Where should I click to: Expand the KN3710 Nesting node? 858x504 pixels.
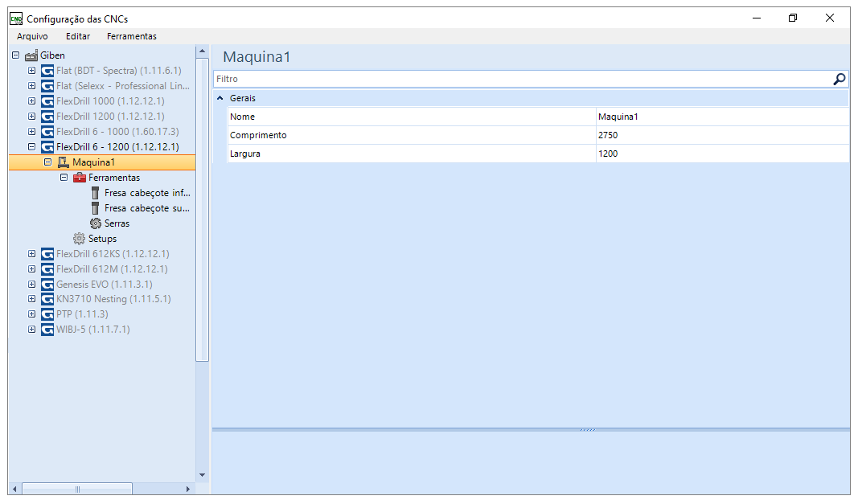tap(31, 299)
